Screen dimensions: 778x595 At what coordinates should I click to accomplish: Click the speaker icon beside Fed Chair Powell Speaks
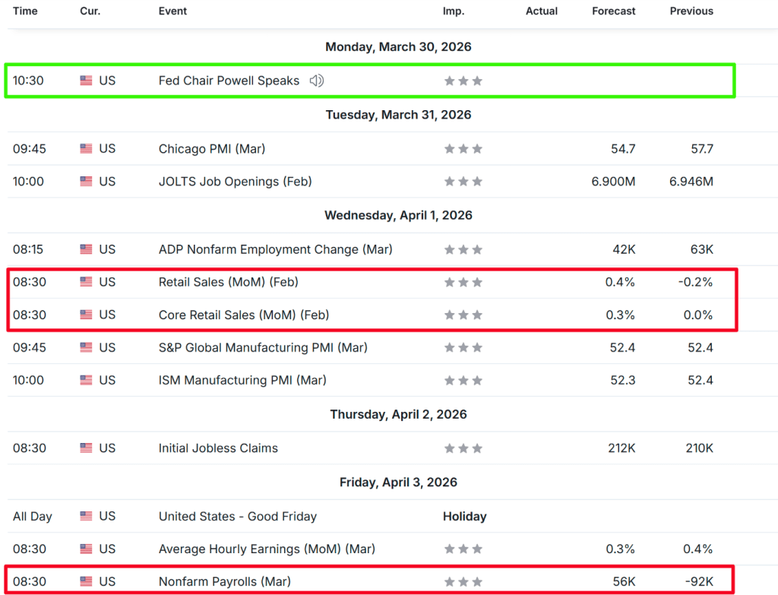(x=317, y=81)
